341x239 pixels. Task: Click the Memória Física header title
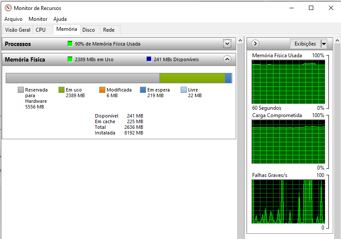[x=25, y=59]
